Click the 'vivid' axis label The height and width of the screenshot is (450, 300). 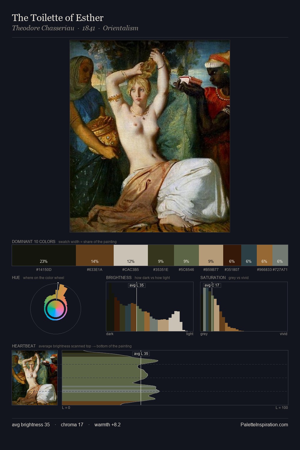(283, 334)
